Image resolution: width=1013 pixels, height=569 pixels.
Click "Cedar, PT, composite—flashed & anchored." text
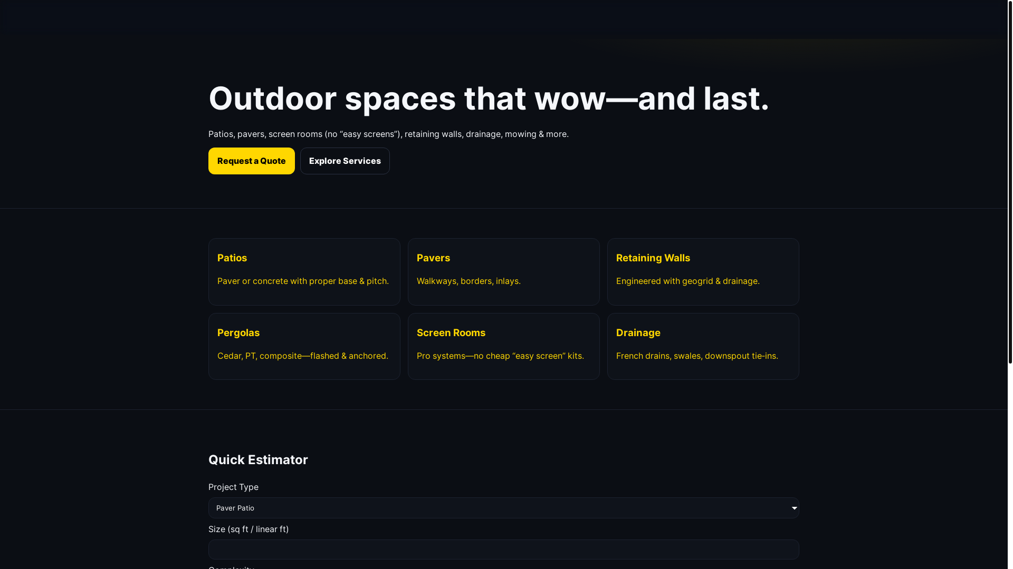[302, 356]
